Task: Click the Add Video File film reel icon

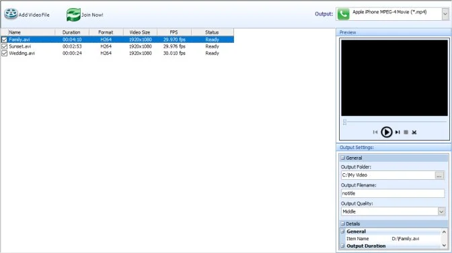Action: coord(11,14)
